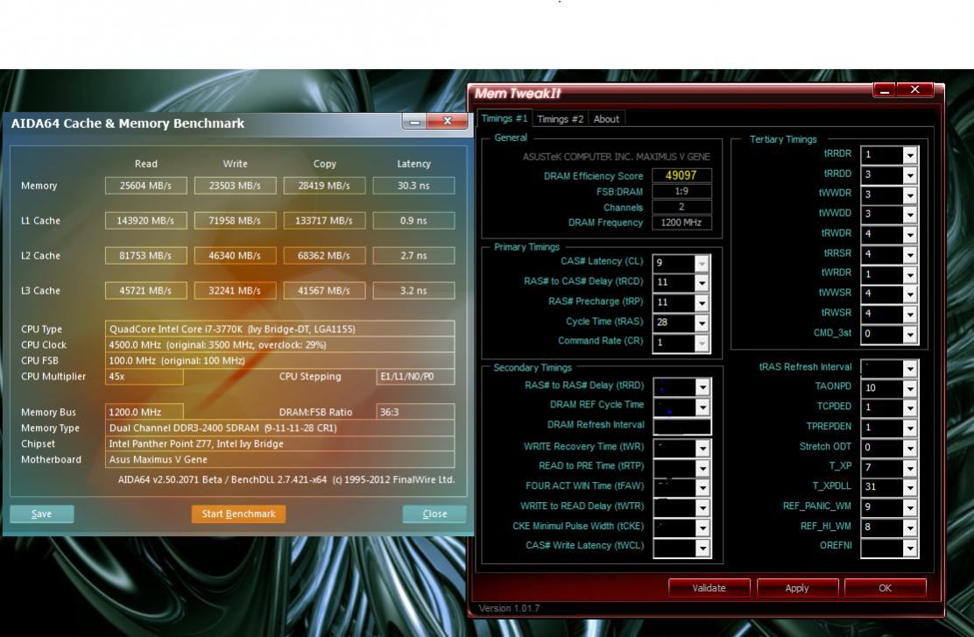Image resolution: width=974 pixels, height=637 pixels.
Task: Minimize the AIDA64 benchmark window
Action: pyautogui.click(x=414, y=122)
